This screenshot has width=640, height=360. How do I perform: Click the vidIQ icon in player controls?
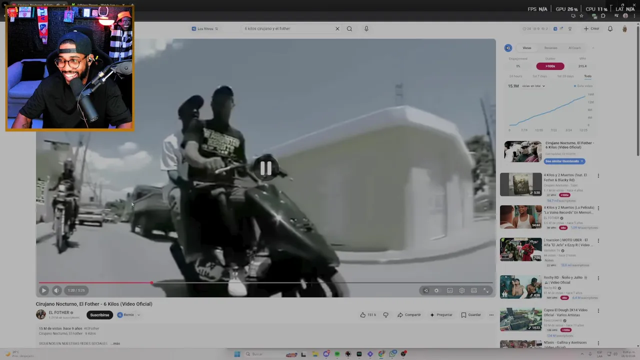coord(425,290)
